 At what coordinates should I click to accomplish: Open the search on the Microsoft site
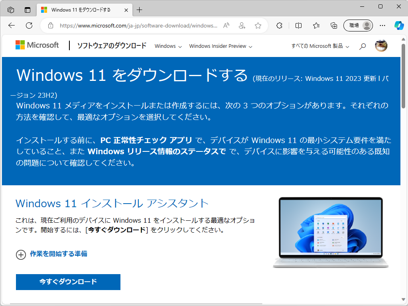pos(362,46)
